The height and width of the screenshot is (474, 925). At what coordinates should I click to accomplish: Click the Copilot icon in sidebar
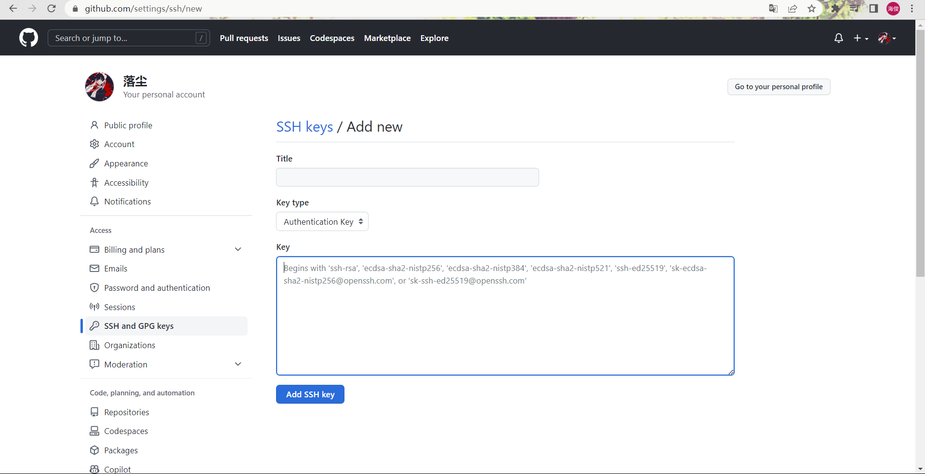[94, 469]
